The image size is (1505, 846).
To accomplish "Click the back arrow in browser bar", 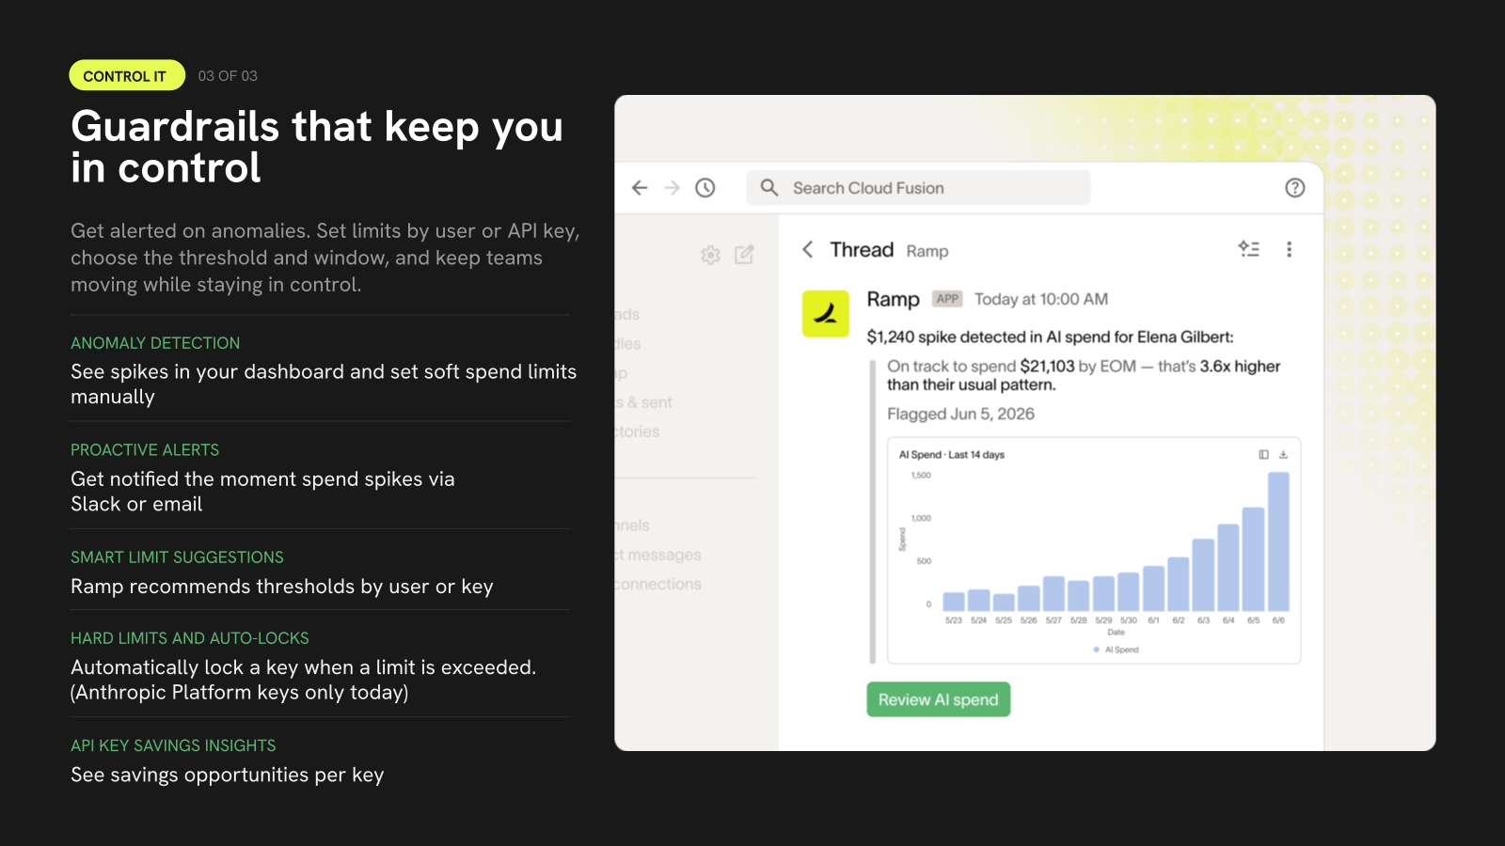I will click(x=640, y=188).
